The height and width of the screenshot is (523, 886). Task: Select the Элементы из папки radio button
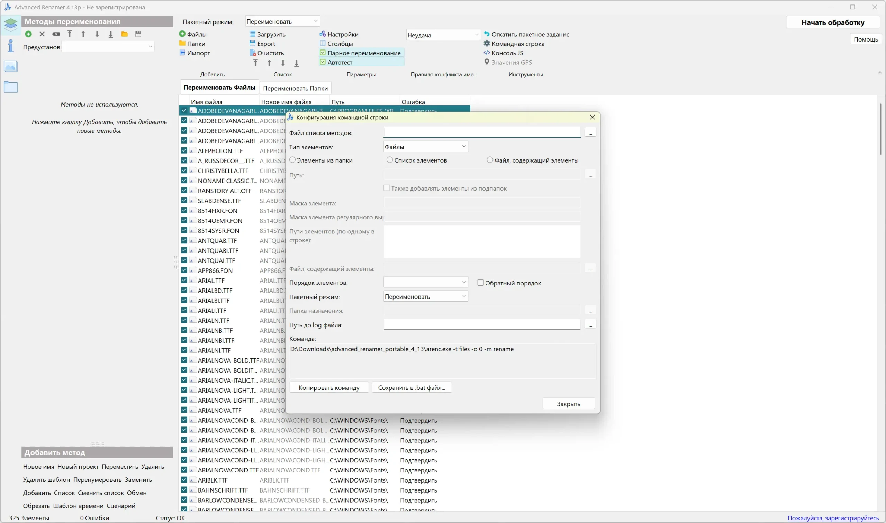tap(293, 160)
